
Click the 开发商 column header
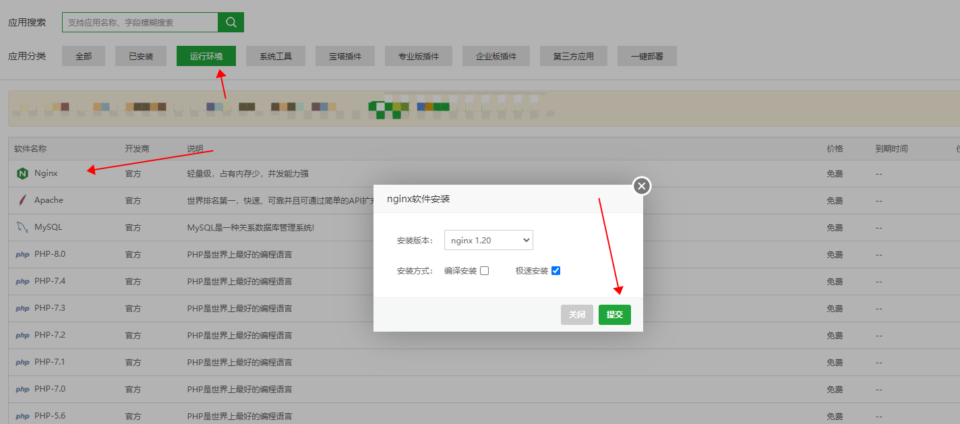point(137,149)
